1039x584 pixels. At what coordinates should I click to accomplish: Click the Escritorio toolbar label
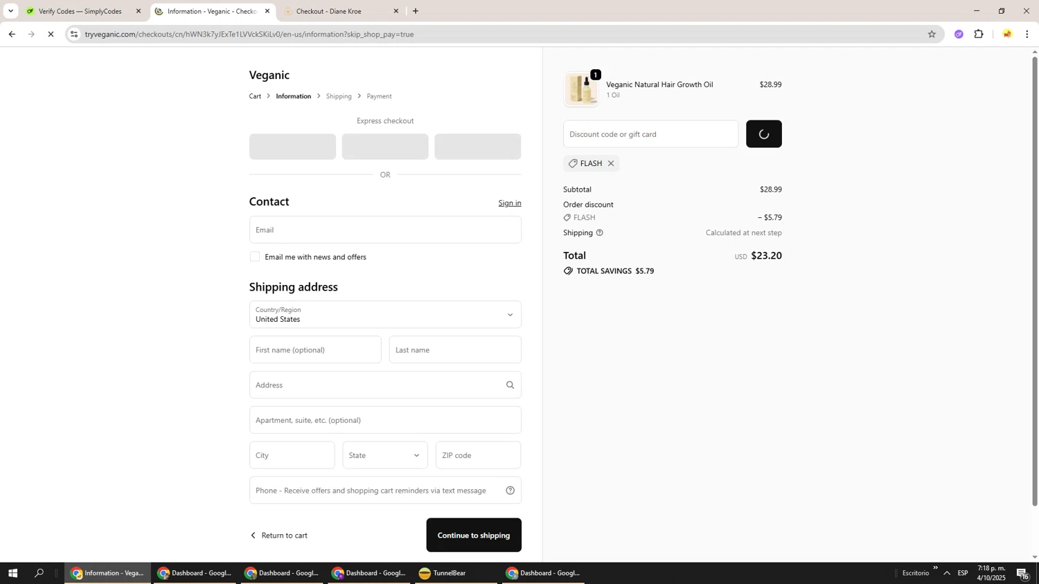[x=916, y=573]
